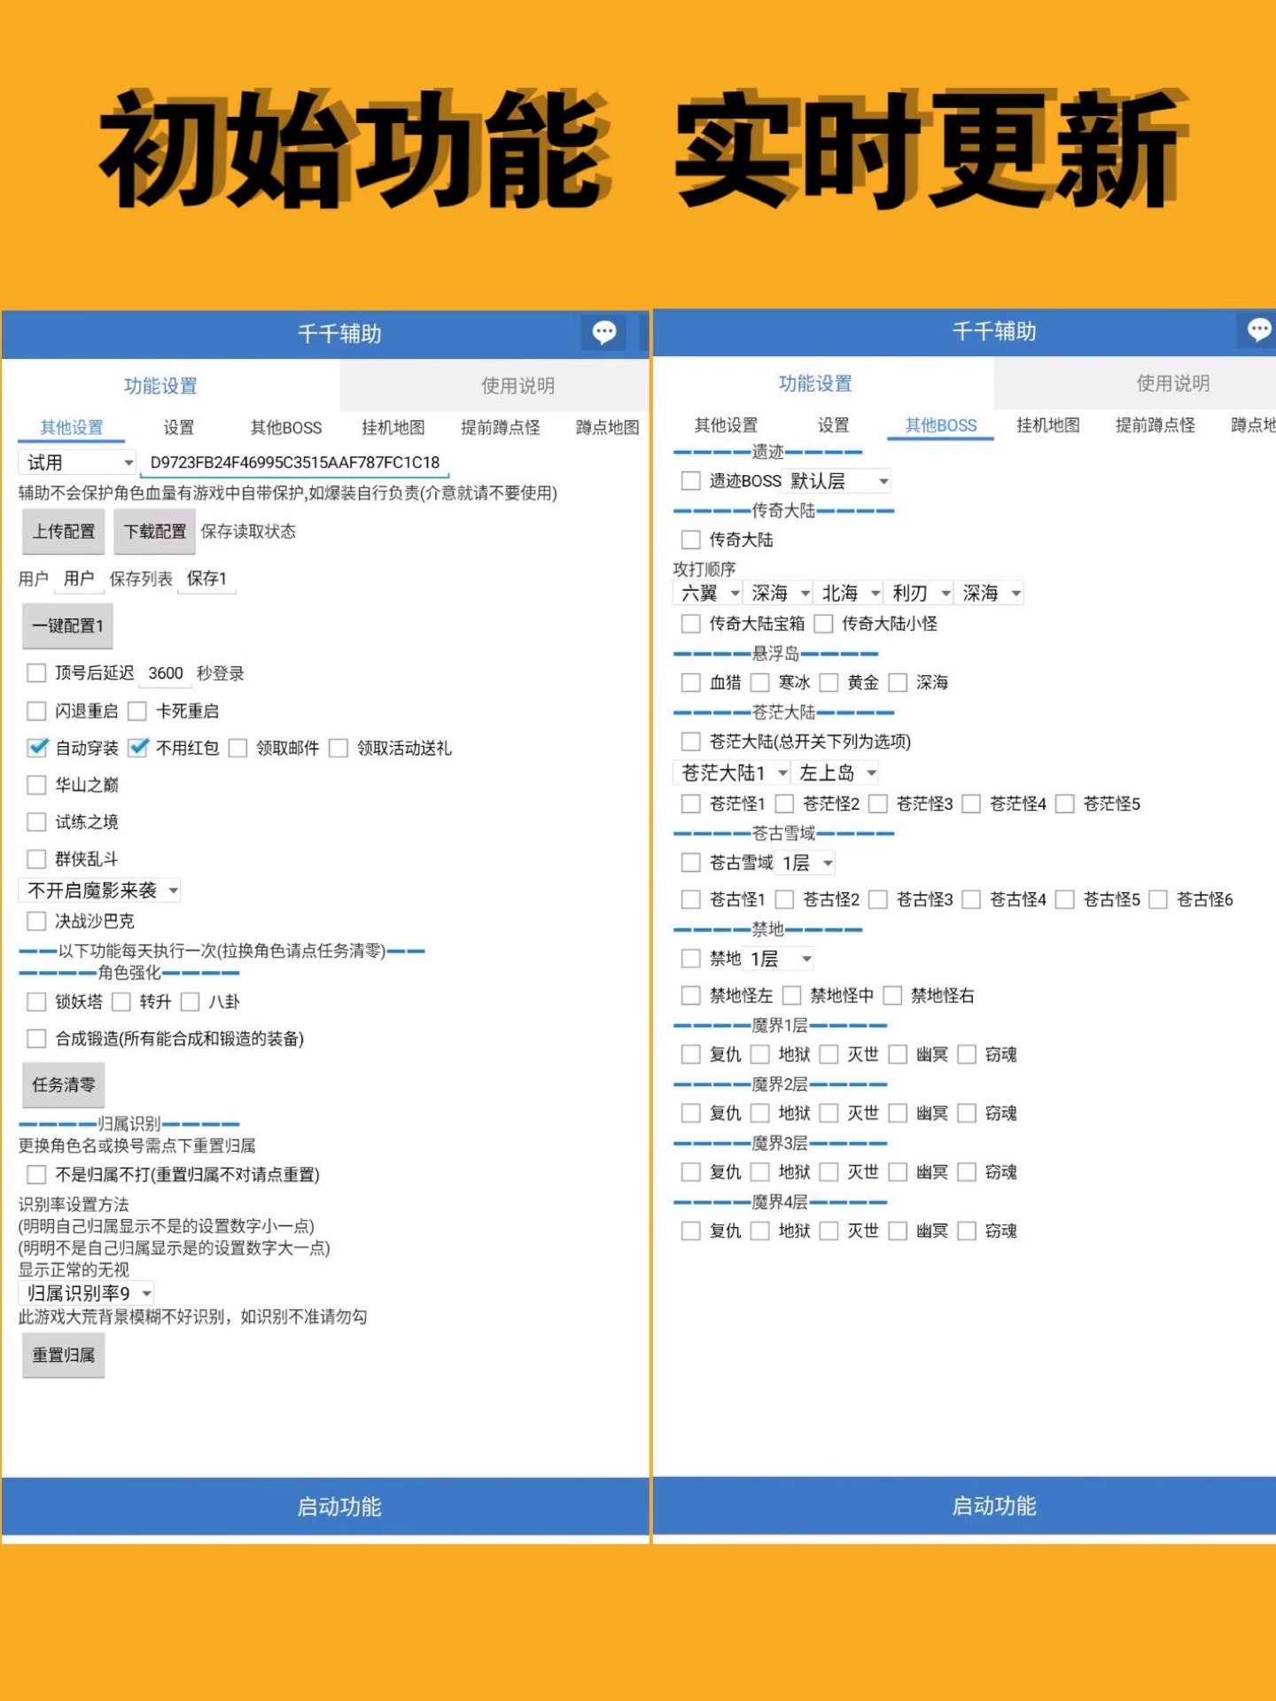Enable 传奇大陆宝箱 checkbox

pyautogui.click(x=691, y=624)
